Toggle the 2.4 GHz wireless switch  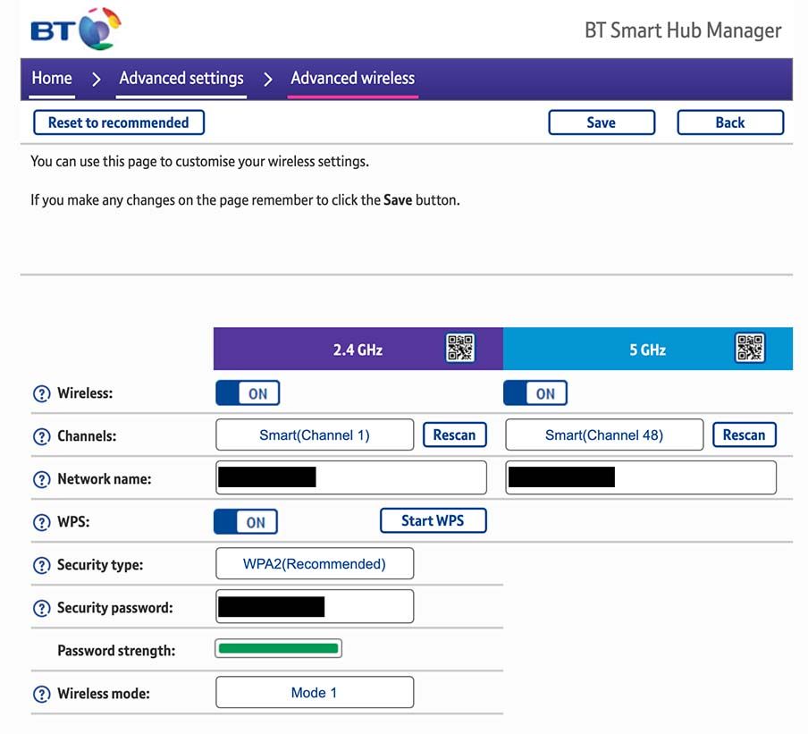coord(248,393)
